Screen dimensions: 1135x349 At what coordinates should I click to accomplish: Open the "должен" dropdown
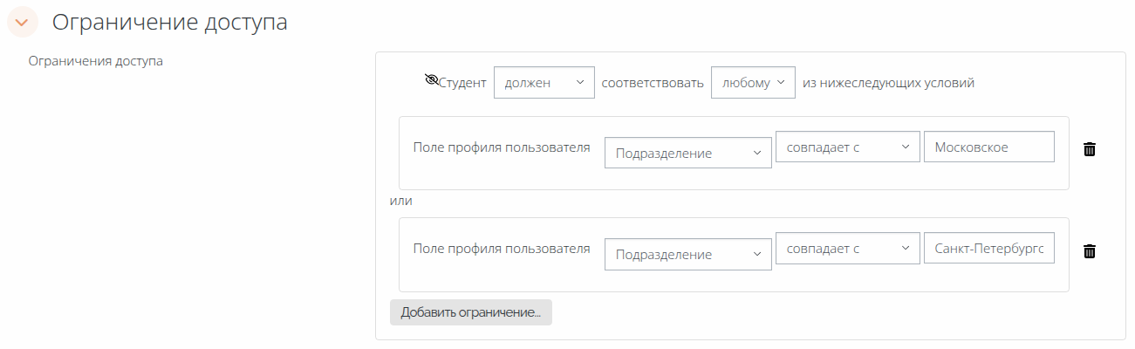point(544,83)
